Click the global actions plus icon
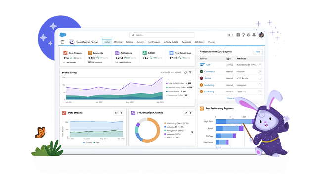Viewport: 327px width, 184px height. coord(238,35)
